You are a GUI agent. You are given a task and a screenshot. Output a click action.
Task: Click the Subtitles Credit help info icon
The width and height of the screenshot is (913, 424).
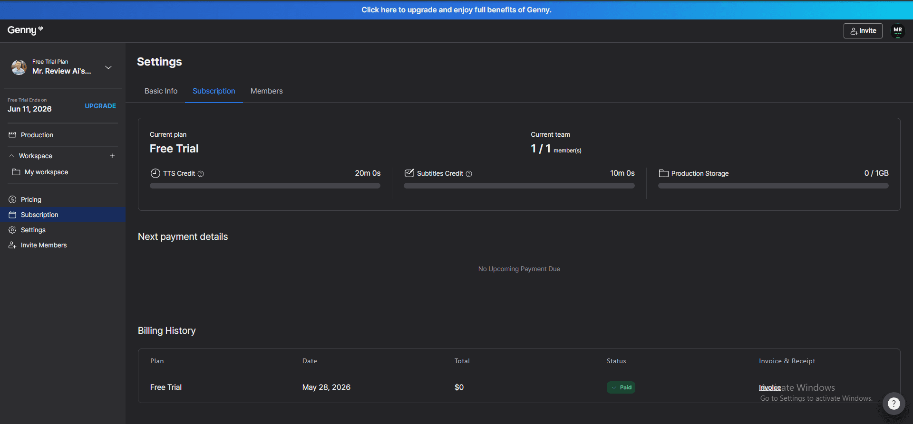click(x=469, y=174)
